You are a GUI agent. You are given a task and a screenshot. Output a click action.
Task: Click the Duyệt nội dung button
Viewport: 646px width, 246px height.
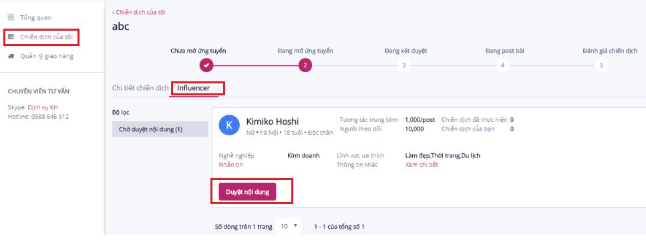(x=247, y=192)
